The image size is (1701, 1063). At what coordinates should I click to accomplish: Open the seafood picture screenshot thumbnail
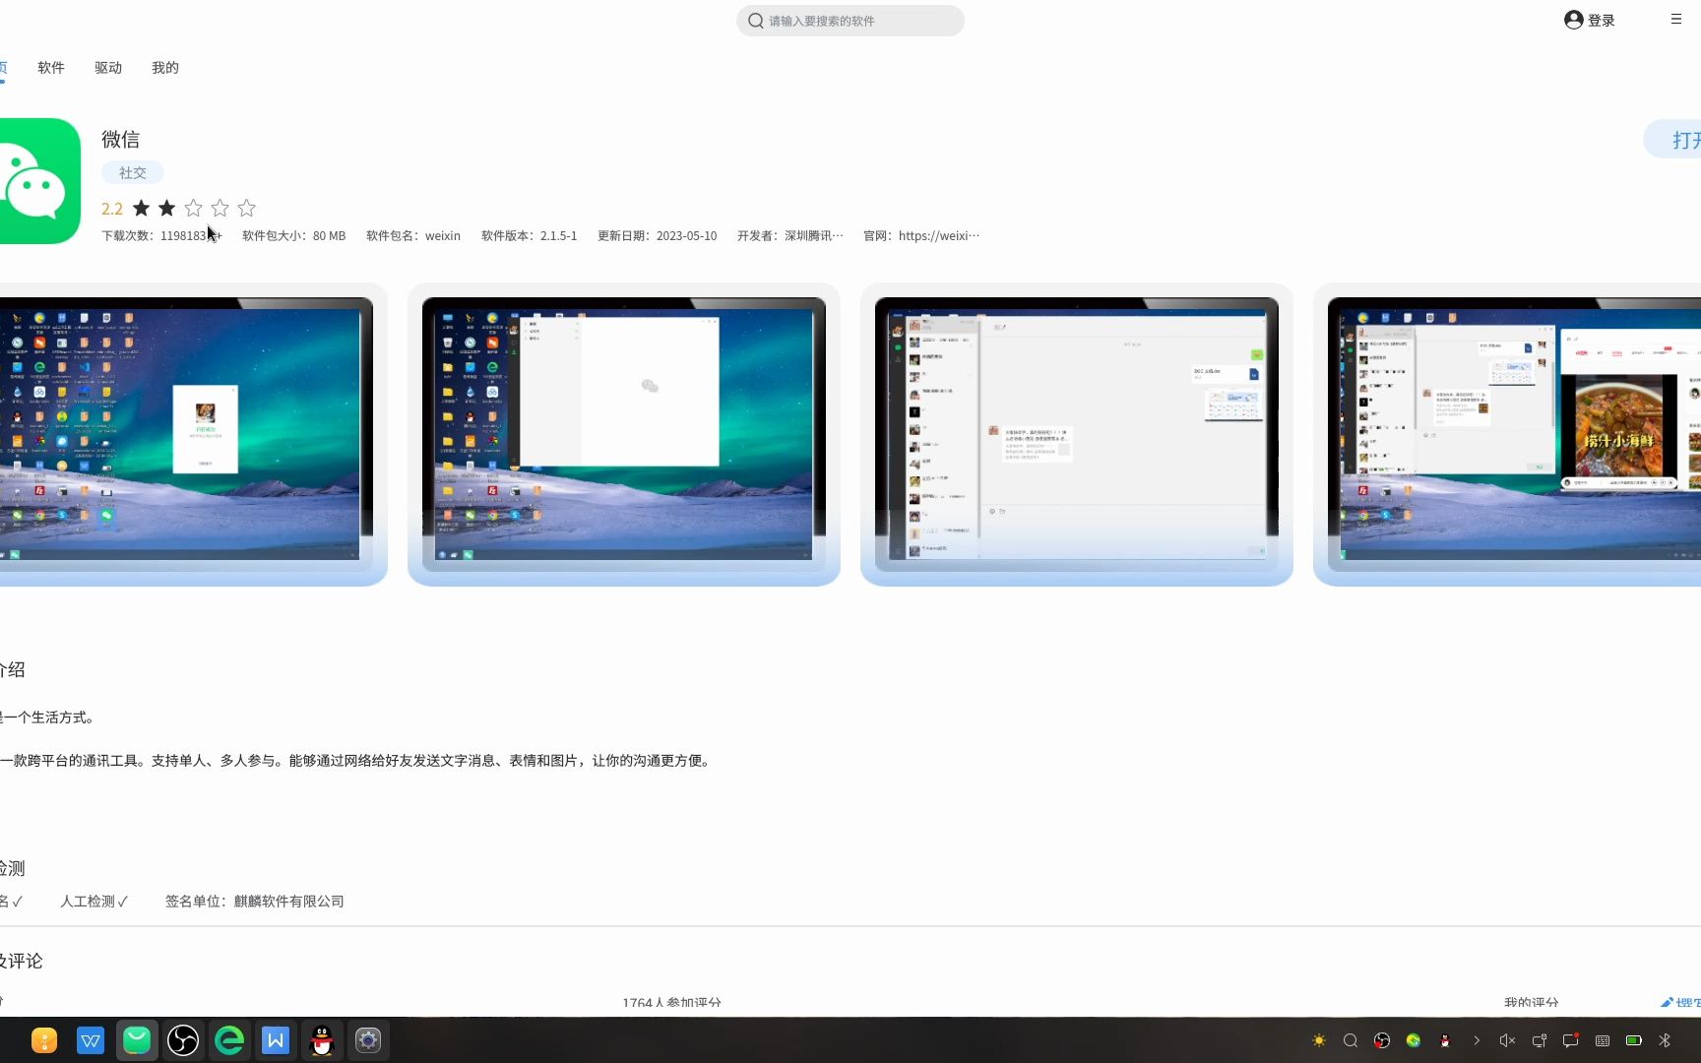(x=1507, y=434)
